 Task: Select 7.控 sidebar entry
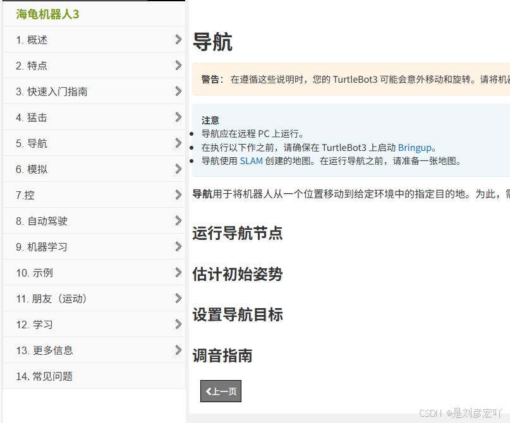pyautogui.click(x=94, y=194)
